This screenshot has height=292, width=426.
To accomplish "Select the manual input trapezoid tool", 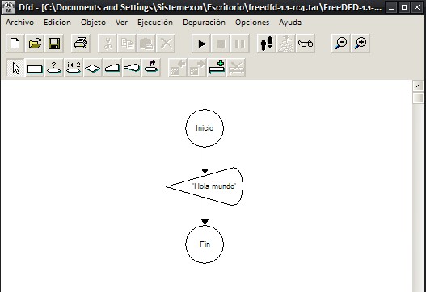I will tap(112, 68).
